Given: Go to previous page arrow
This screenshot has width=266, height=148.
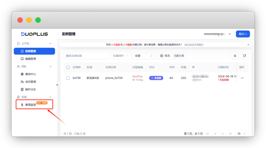Looking at the screenshot, I should point(215,134).
